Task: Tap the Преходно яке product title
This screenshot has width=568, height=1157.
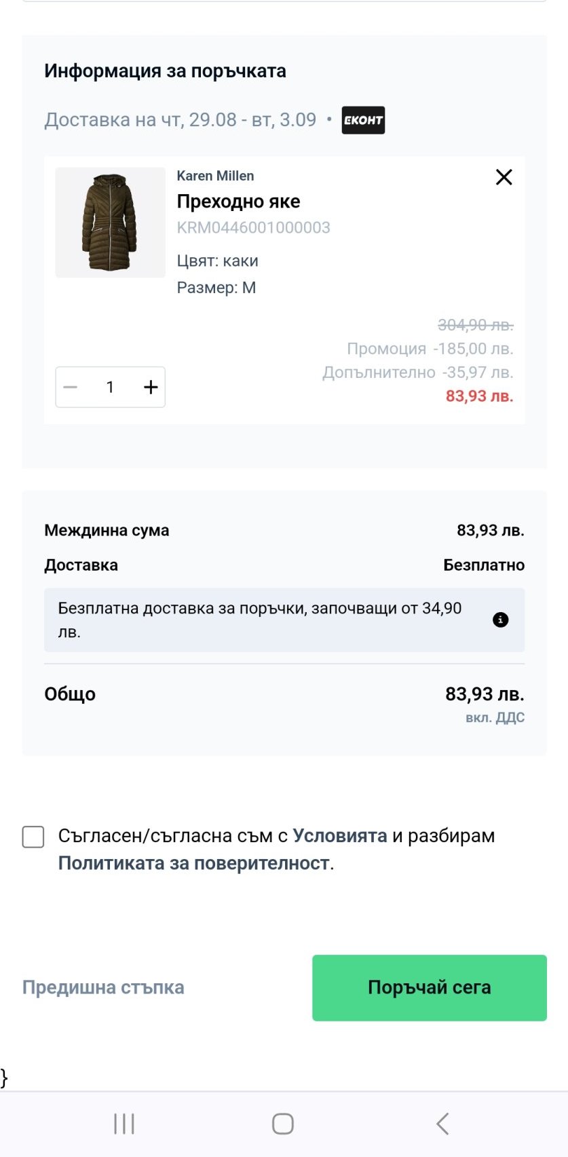Action: 238,202
